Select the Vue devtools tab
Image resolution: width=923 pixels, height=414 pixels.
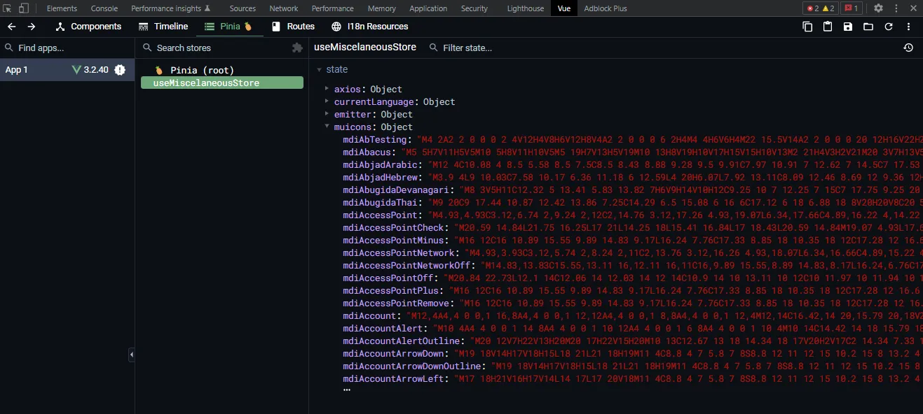564,8
